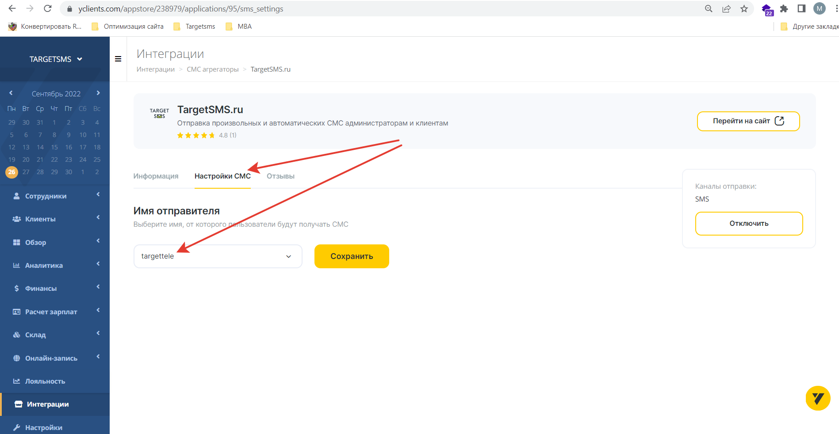The height and width of the screenshot is (434, 839).
Task: Reload the page
Action: pos(48,8)
